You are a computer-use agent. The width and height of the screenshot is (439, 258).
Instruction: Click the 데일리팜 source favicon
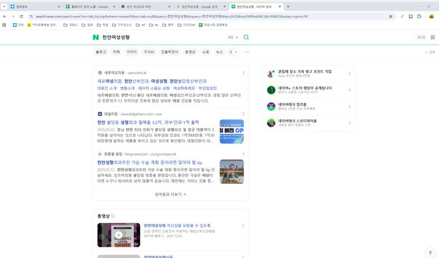(100, 114)
